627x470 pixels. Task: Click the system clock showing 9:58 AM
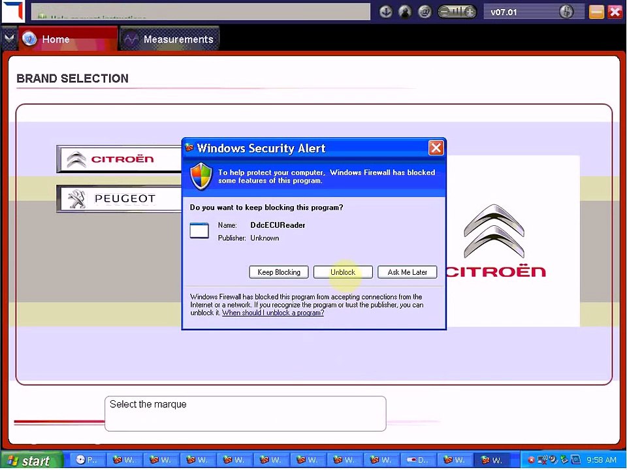[602, 460]
